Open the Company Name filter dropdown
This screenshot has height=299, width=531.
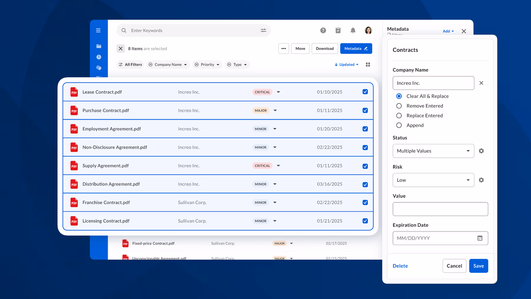168,65
